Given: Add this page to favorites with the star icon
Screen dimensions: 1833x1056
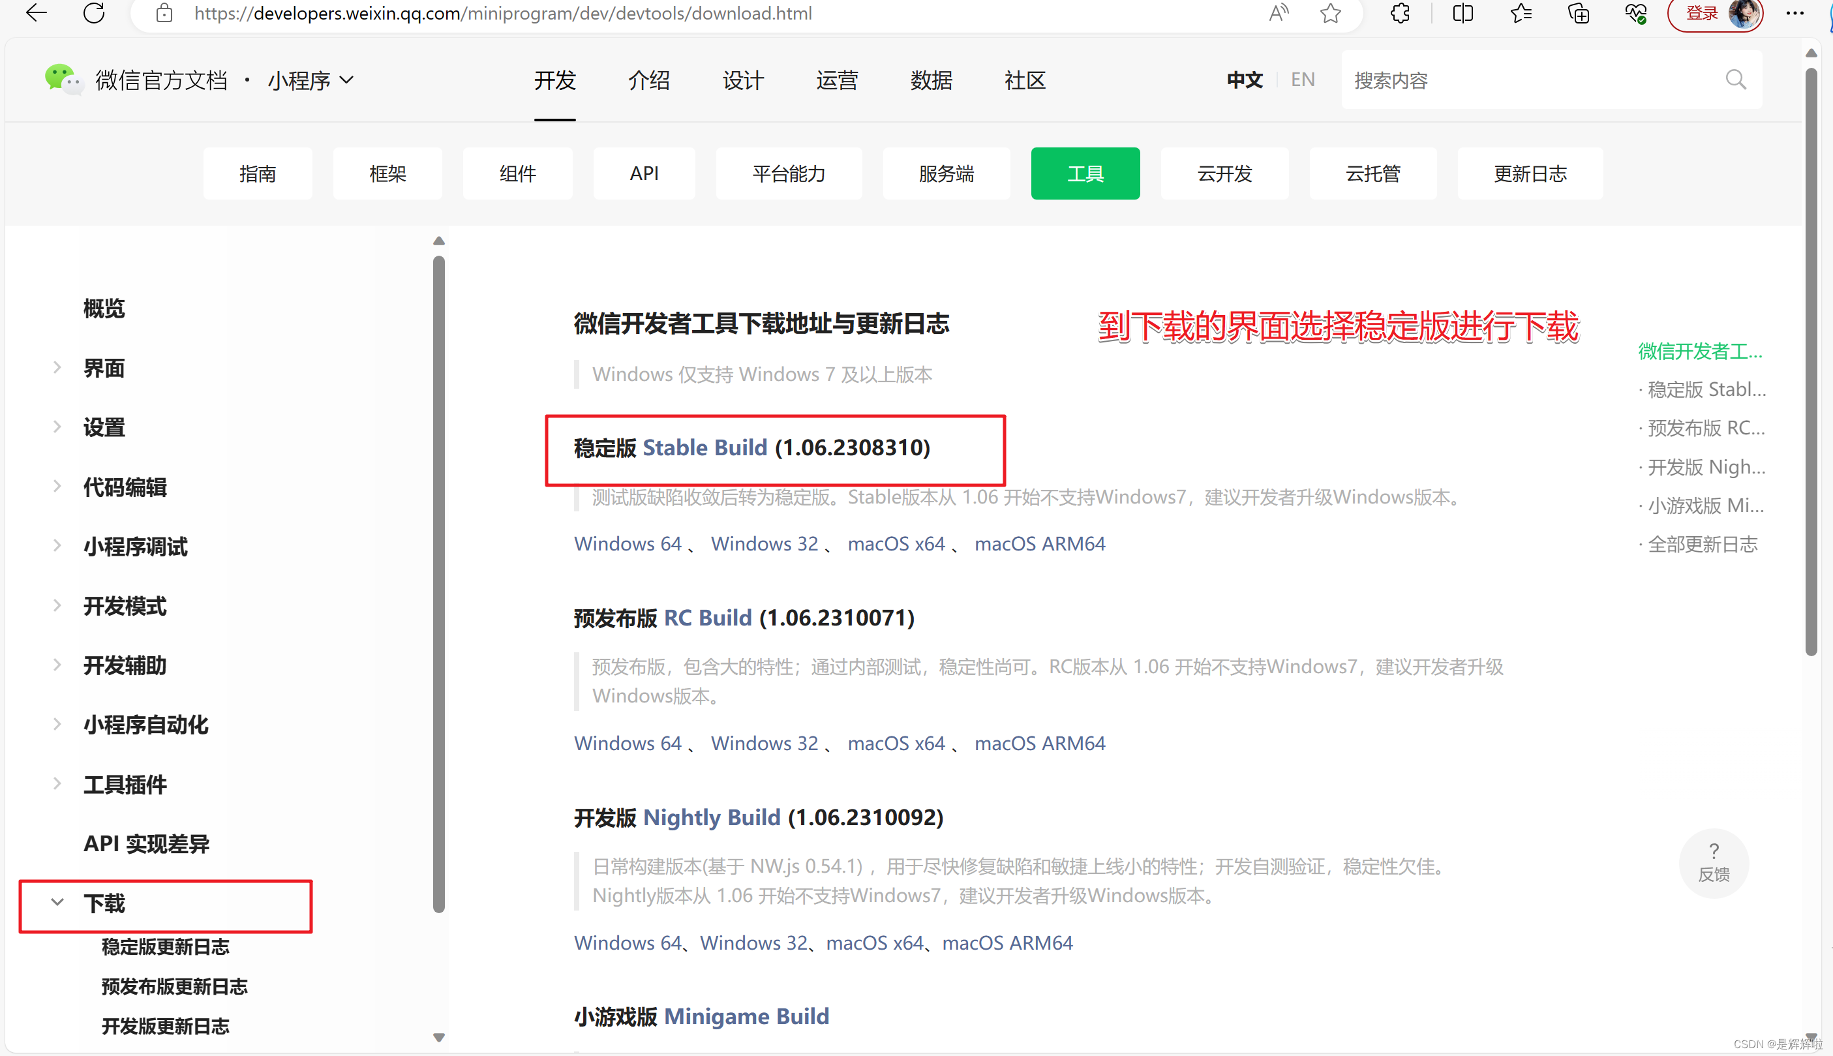Looking at the screenshot, I should 1330,13.
